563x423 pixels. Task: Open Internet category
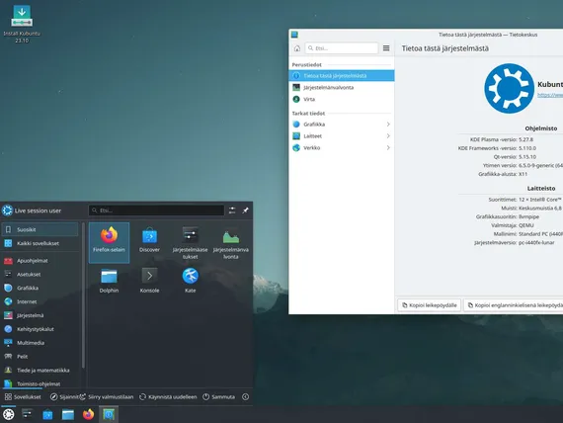[x=40, y=301]
